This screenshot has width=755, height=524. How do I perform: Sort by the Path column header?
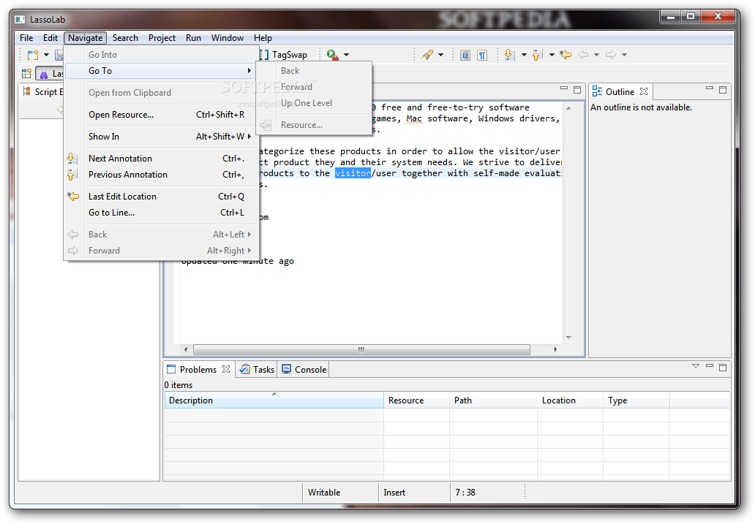point(494,400)
